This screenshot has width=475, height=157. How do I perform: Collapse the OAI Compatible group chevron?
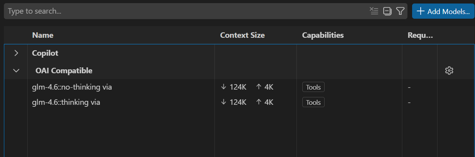tap(16, 71)
